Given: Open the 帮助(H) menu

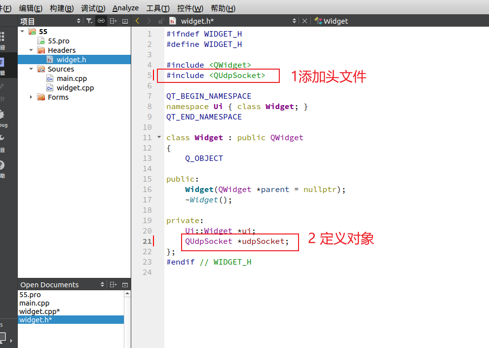Looking at the screenshot, I should [223, 8].
